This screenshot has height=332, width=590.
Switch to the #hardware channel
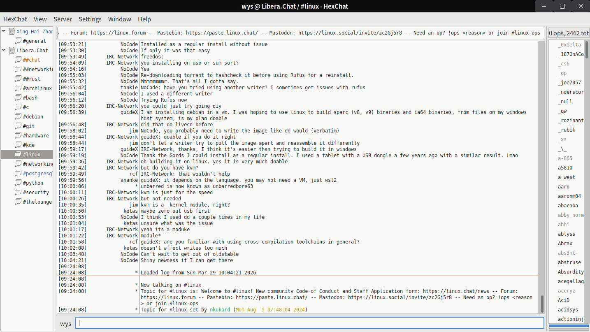tap(36, 135)
